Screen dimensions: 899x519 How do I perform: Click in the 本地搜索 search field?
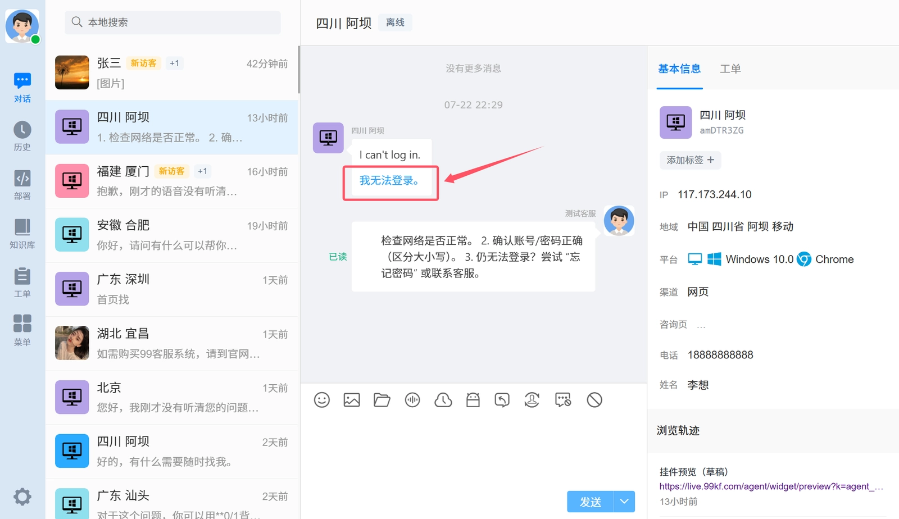pos(172,22)
